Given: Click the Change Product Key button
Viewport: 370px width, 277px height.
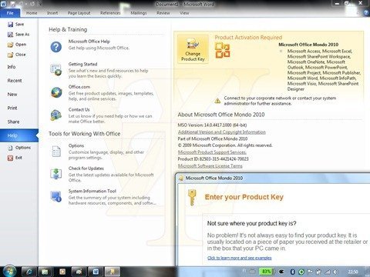Looking at the screenshot, I should click(x=193, y=49).
